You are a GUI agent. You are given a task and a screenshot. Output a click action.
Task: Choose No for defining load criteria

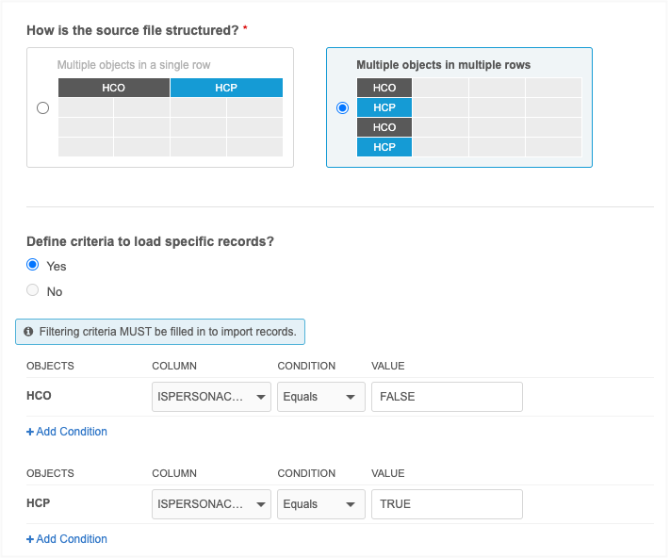(33, 291)
